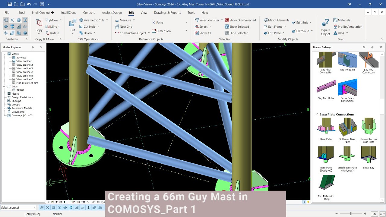
Task: Select the Dimension tool
Action: click(161, 31)
